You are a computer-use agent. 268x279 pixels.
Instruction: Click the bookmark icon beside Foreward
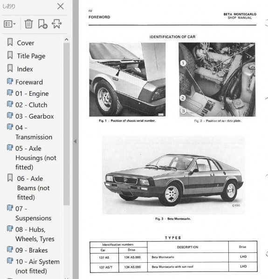click(10, 81)
